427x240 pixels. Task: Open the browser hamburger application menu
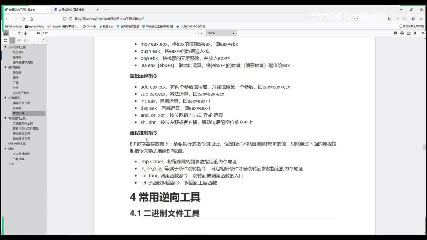(422, 19)
